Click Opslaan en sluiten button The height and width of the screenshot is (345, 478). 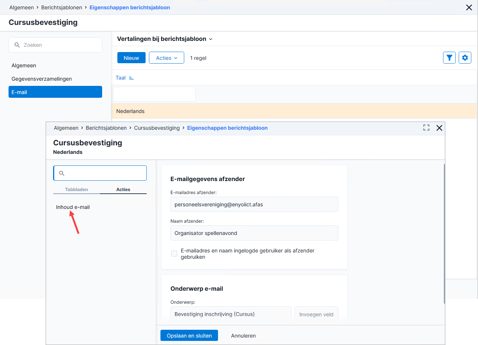click(x=189, y=335)
